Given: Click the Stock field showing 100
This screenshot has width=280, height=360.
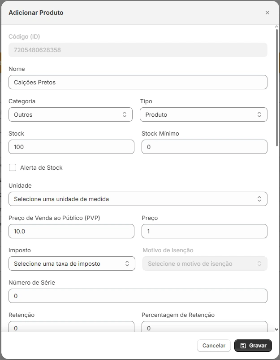Looking at the screenshot, I should coord(71,147).
